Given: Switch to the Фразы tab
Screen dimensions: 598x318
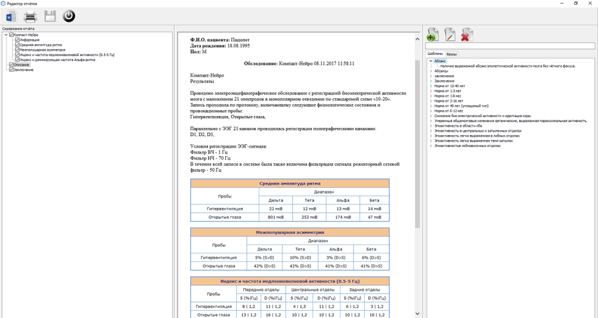Looking at the screenshot, I should tap(451, 54).
